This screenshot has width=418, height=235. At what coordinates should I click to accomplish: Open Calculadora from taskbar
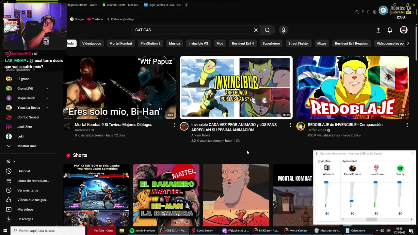click(x=355, y=231)
